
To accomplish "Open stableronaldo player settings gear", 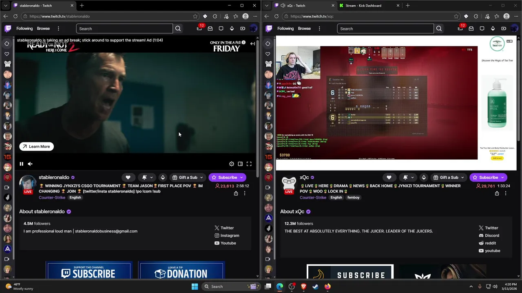I will (x=232, y=164).
